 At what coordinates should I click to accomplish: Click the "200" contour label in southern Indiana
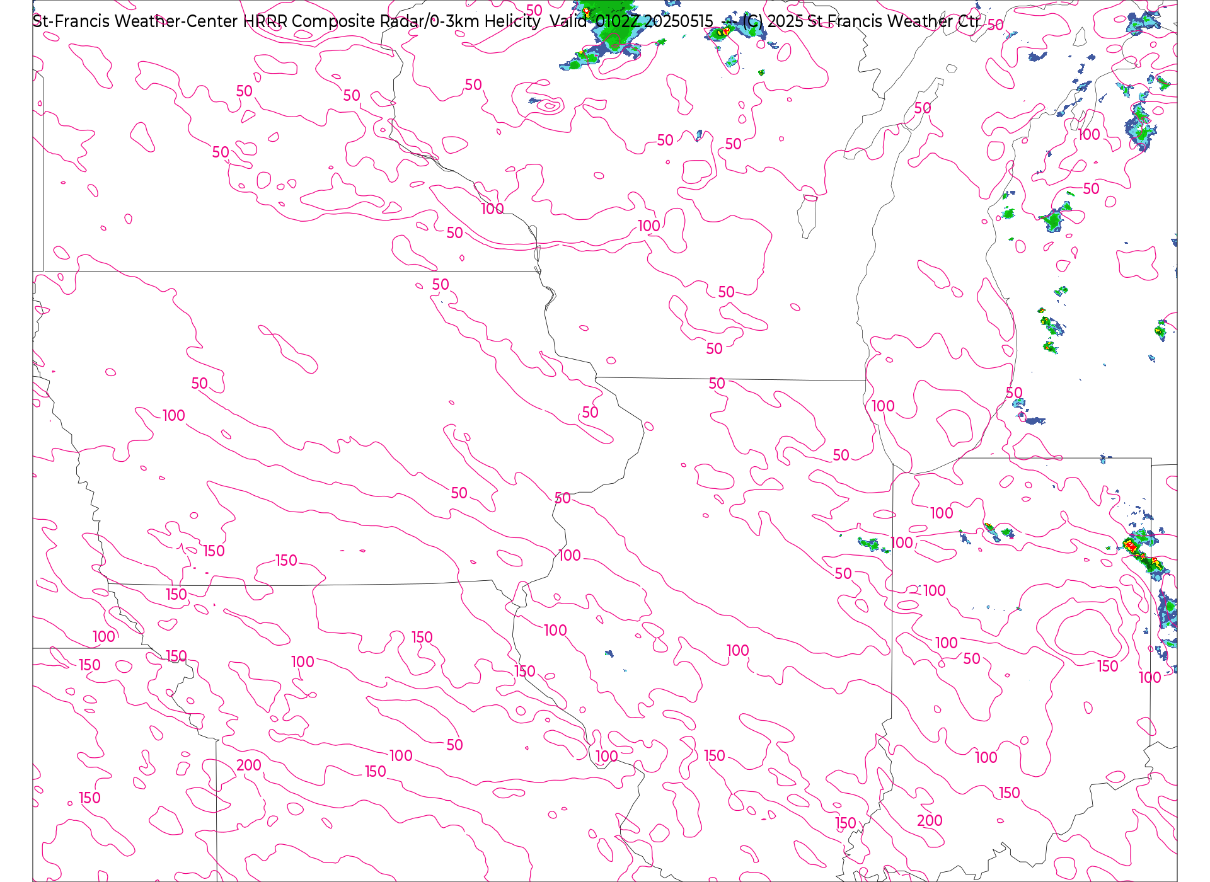930,820
